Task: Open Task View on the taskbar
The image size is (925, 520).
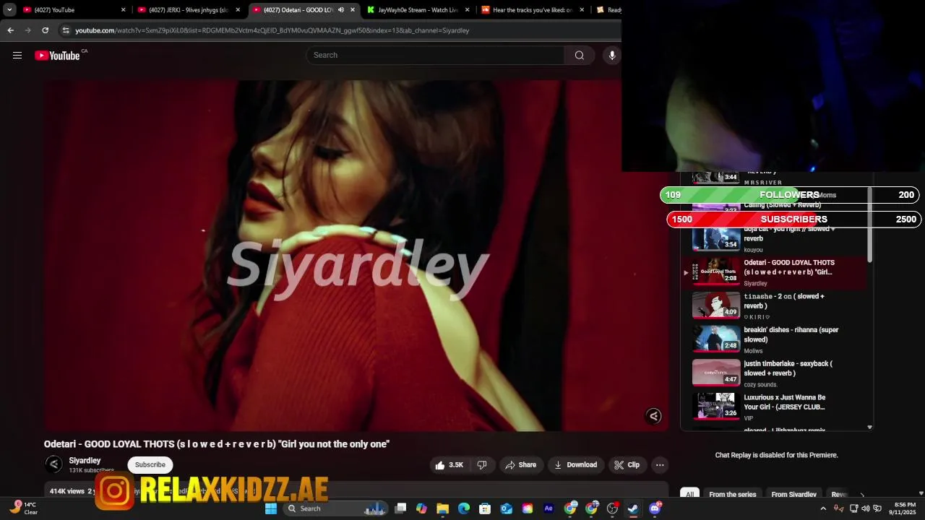Action: pos(400,508)
